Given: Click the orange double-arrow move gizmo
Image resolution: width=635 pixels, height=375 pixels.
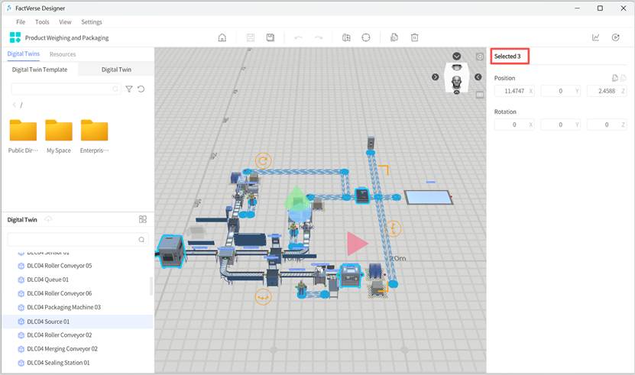Looking at the screenshot, I should [x=263, y=297].
